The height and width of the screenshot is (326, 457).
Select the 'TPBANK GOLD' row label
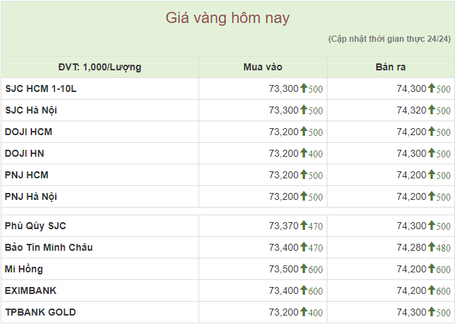point(40,312)
